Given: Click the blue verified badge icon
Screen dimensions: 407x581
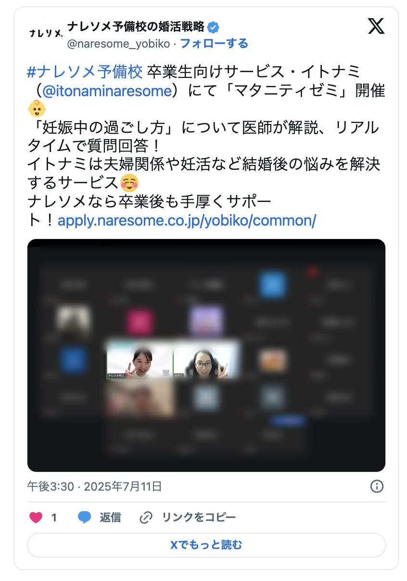Looking at the screenshot, I should tap(213, 26).
